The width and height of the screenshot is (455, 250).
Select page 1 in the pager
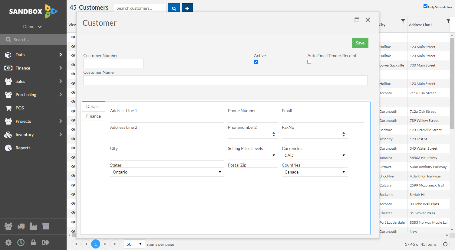96,244
